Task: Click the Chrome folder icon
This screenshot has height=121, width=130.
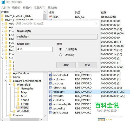Action: (x=10, y=115)
